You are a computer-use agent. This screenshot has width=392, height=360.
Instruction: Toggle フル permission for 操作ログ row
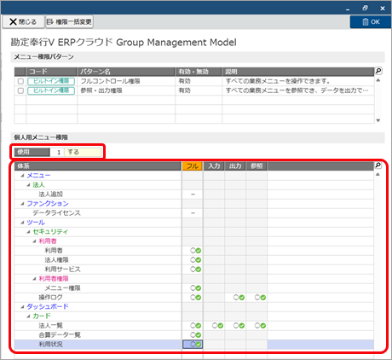coord(196,298)
